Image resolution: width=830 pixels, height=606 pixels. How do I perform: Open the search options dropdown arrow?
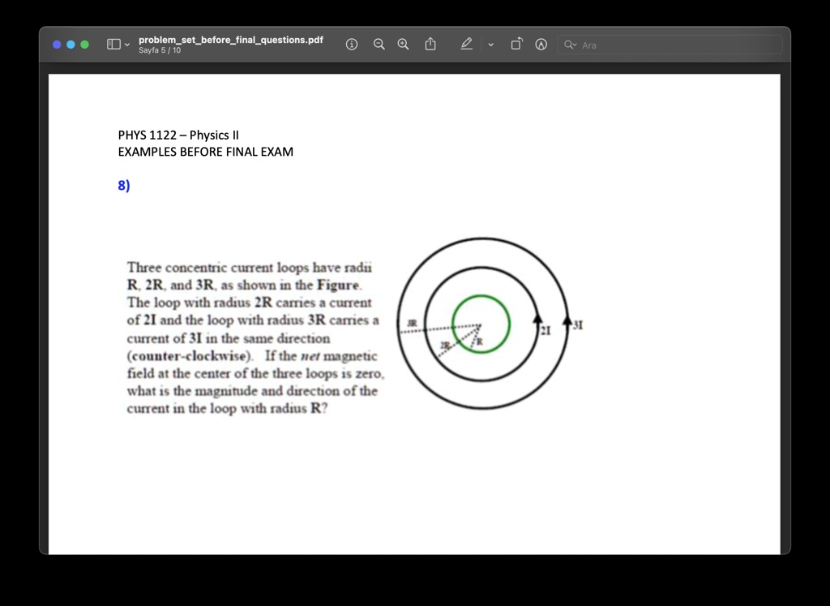click(x=576, y=45)
